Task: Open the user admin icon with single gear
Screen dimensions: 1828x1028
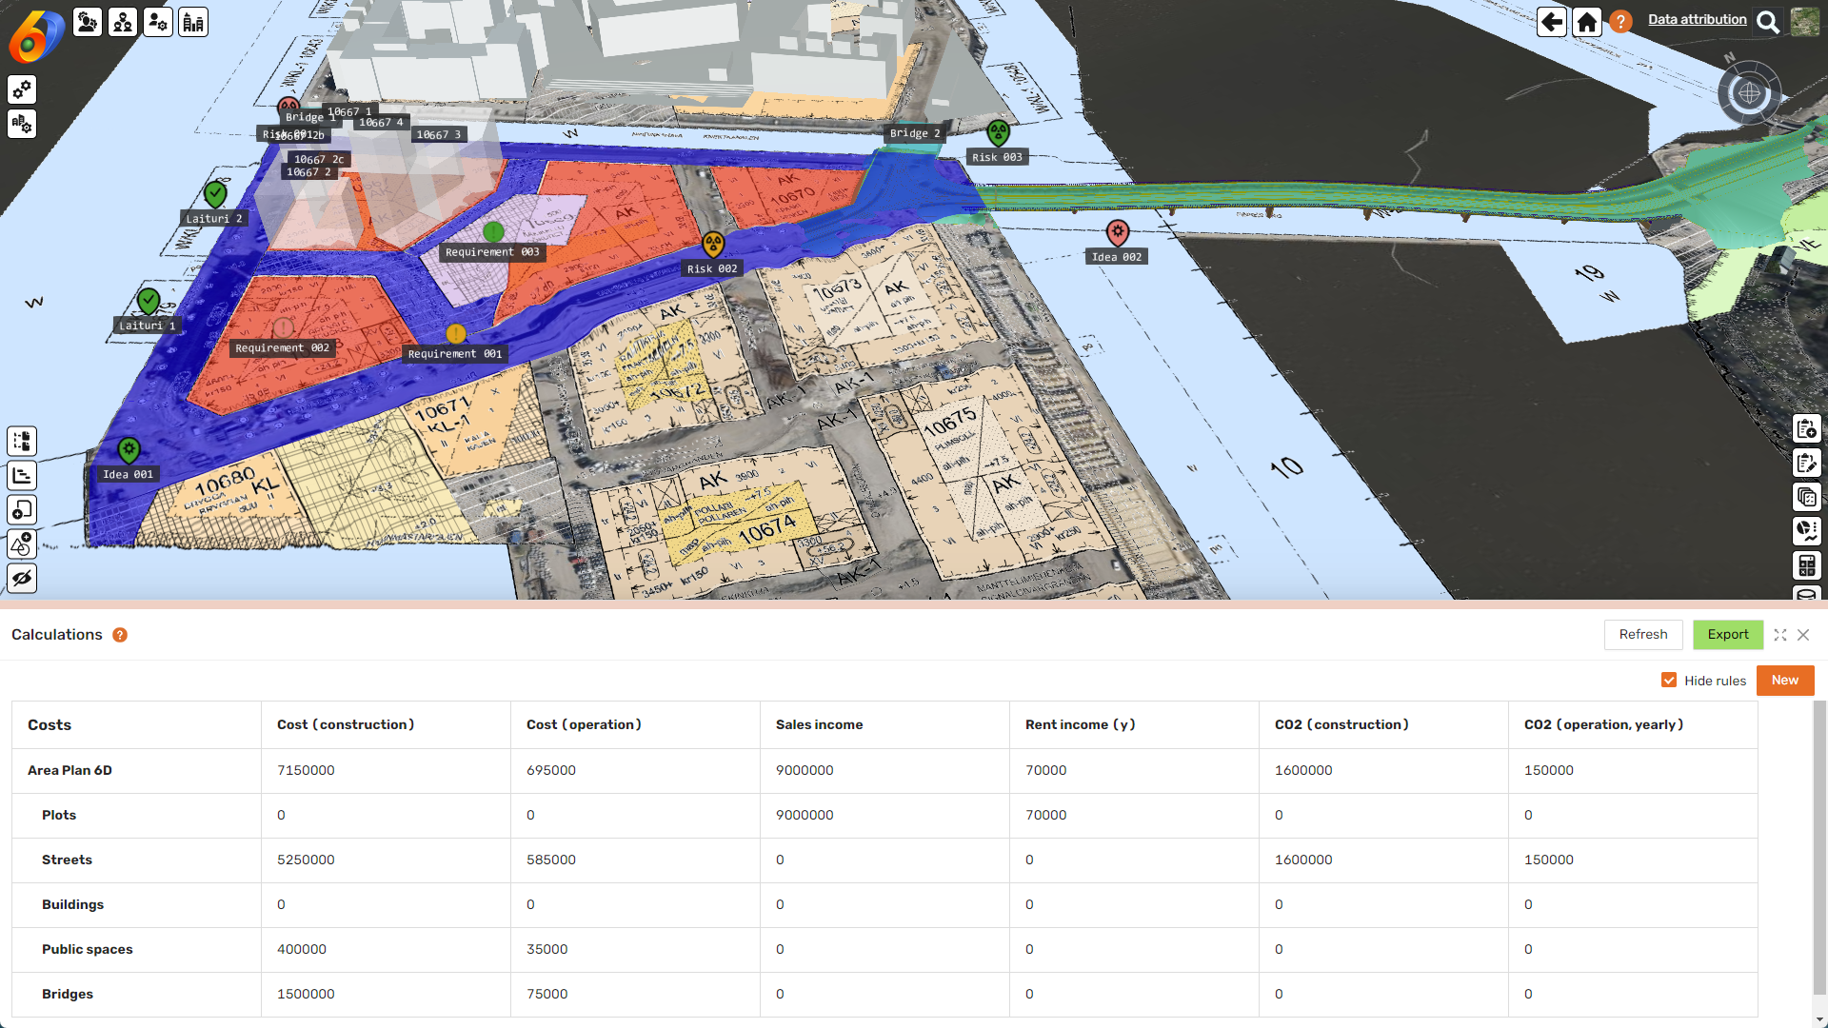Action: [x=158, y=22]
